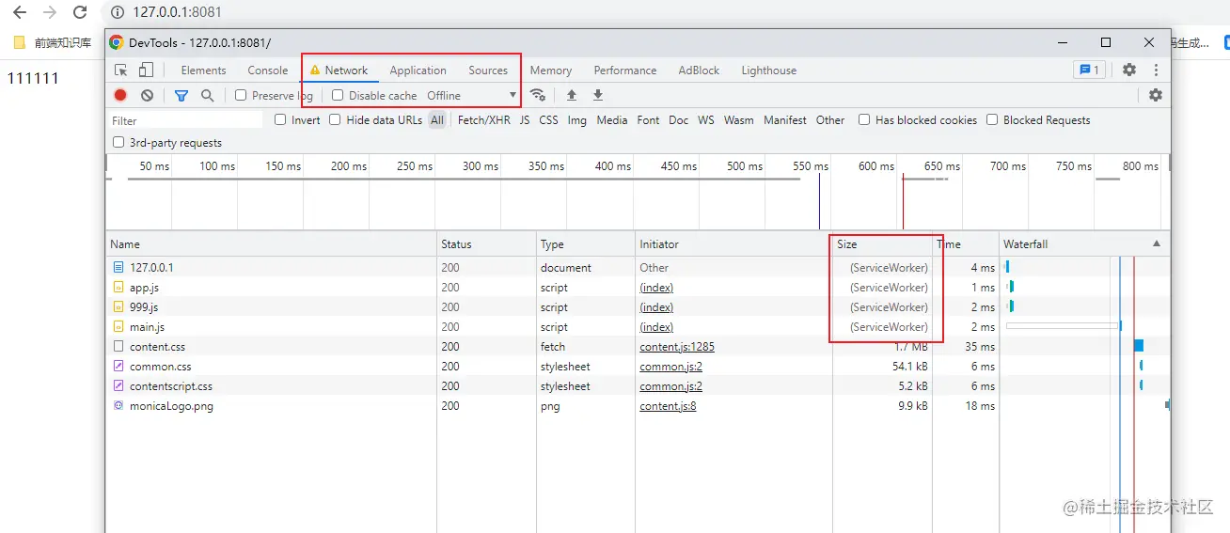Filter by Other requests

point(830,120)
